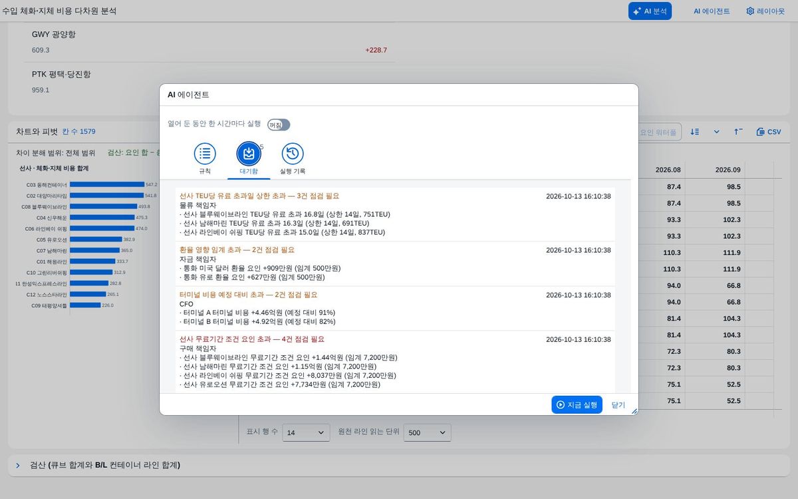Click the PTK 평택·당진항 card

(209, 82)
